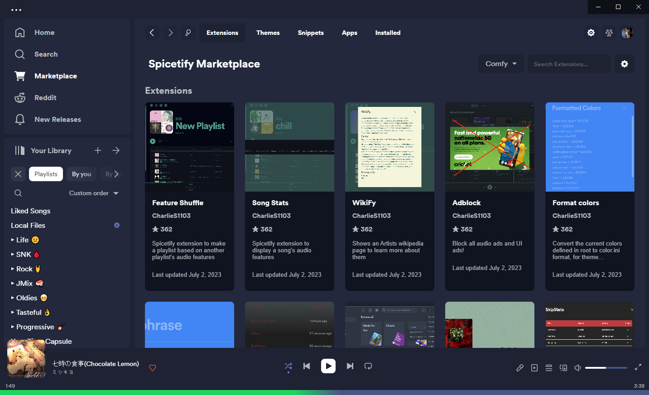
Task: Switch to the Snippets tab
Action: point(311,33)
